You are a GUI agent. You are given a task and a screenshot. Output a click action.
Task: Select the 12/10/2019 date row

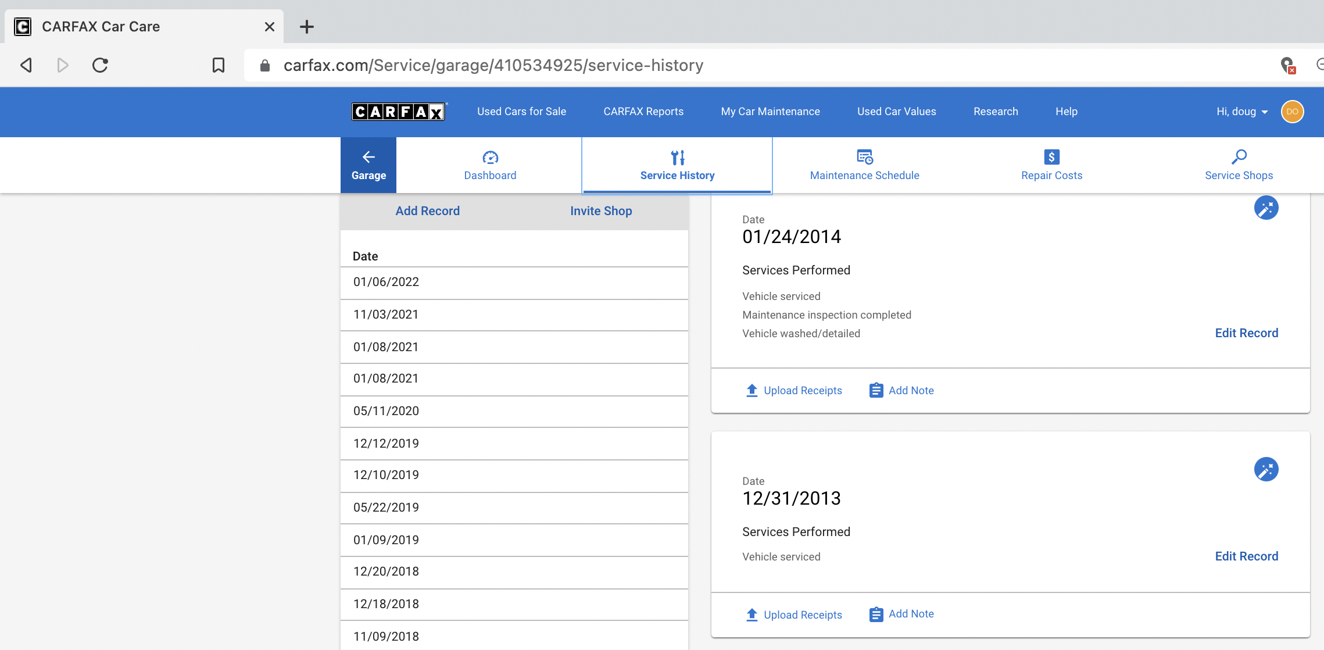pyautogui.click(x=514, y=476)
